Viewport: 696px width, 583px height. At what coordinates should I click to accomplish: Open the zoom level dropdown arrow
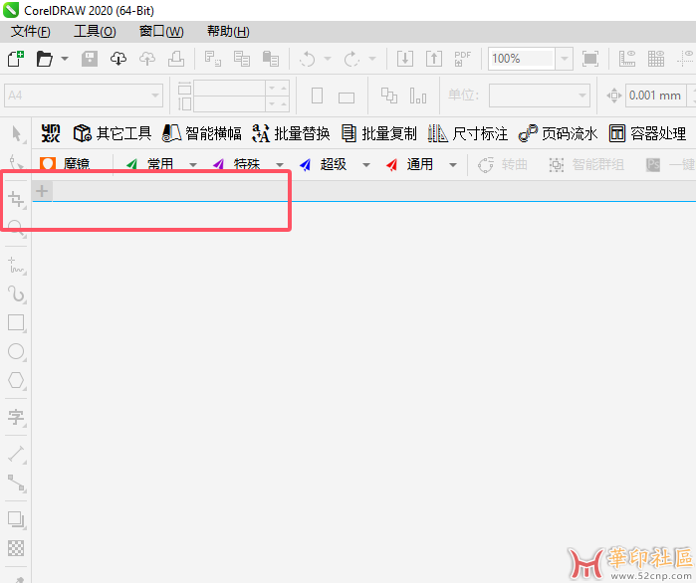tap(565, 59)
